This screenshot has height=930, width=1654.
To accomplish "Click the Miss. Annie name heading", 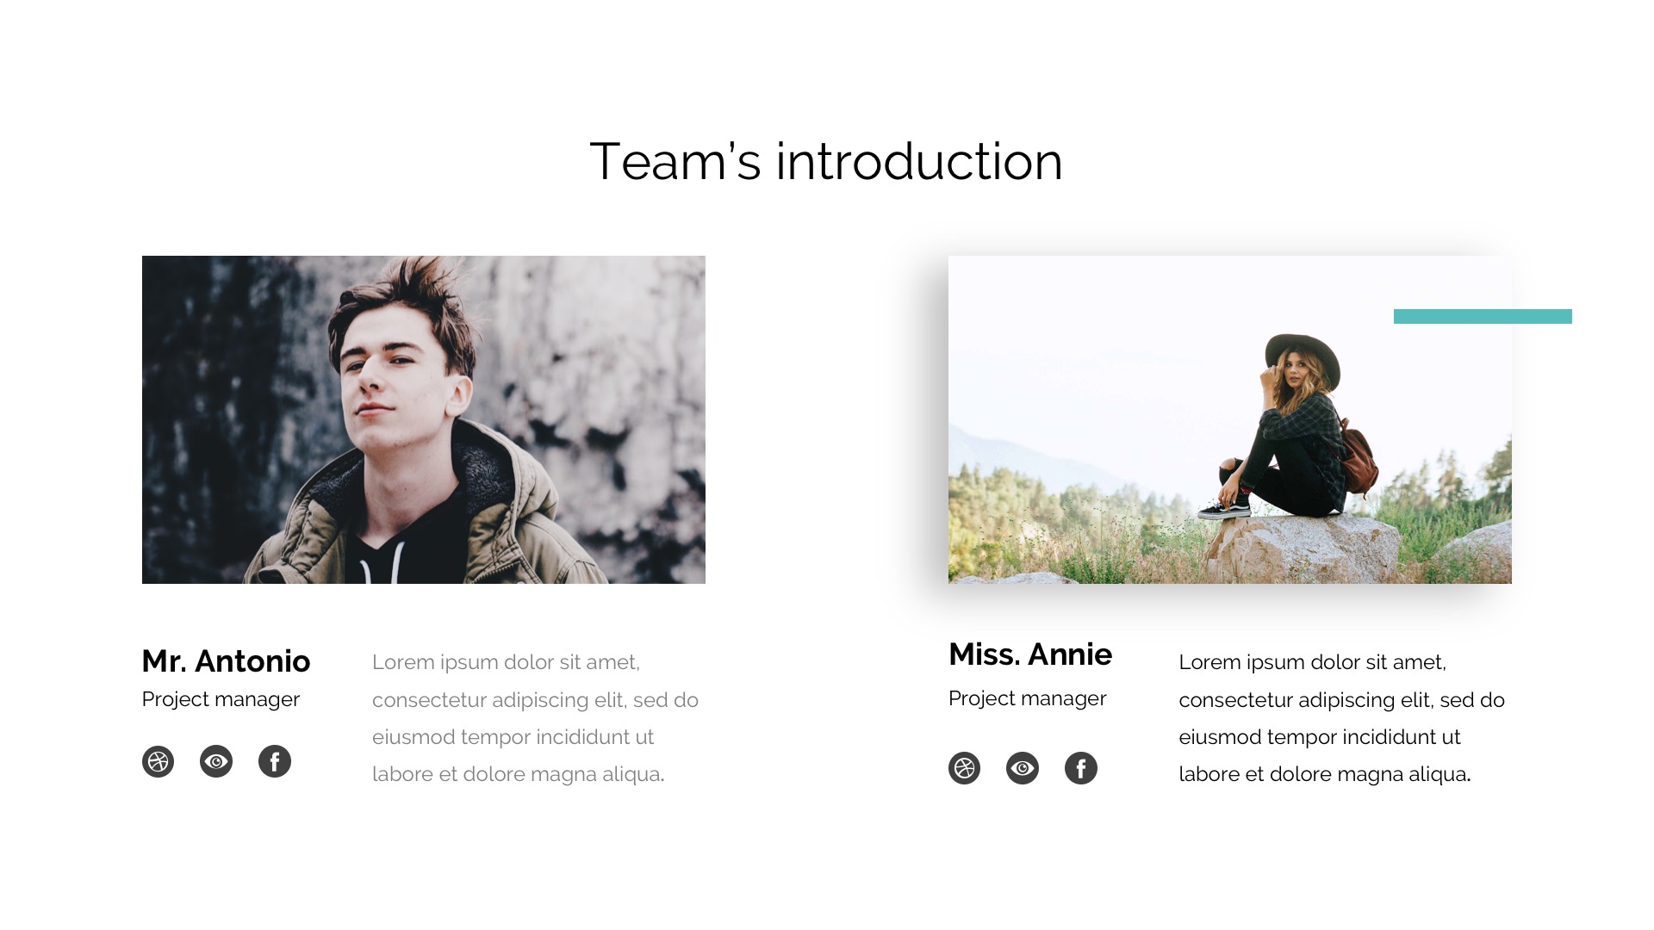I will (x=1030, y=654).
